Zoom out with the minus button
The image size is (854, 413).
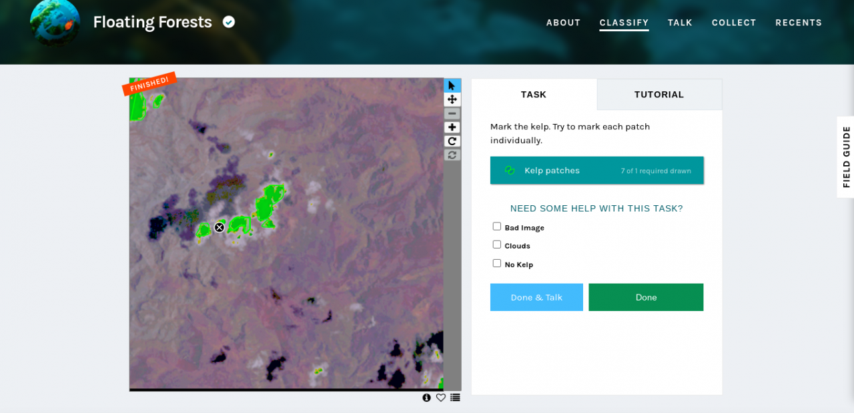coord(452,114)
